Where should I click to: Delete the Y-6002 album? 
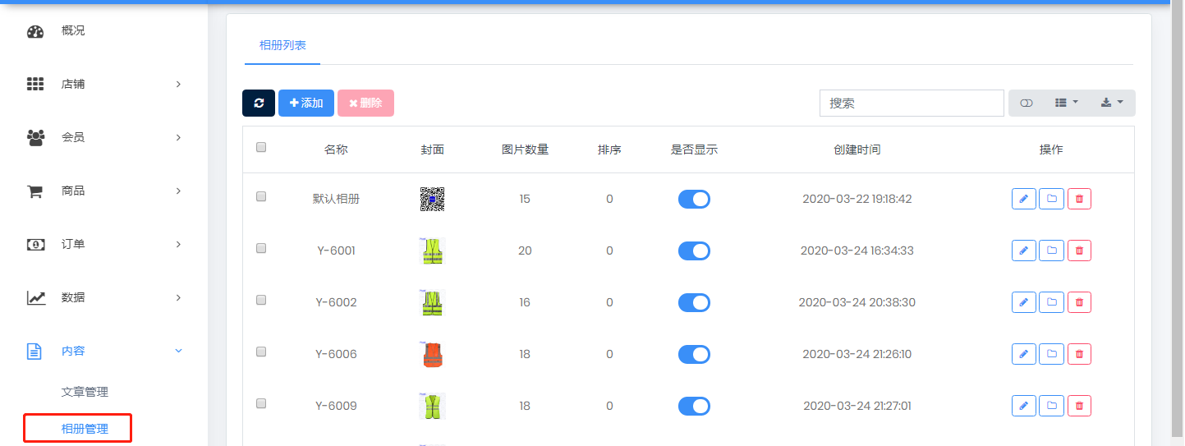coord(1079,302)
